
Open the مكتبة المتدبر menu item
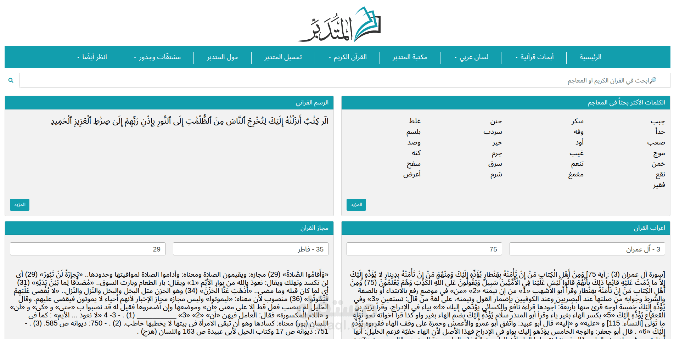(x=410, y=57)
